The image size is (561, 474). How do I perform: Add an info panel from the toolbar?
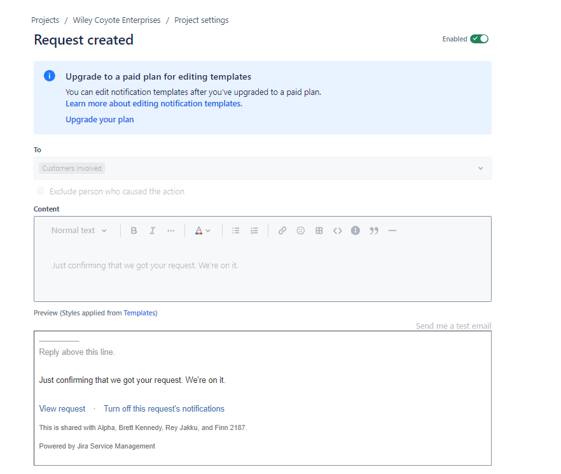point(355,230)
